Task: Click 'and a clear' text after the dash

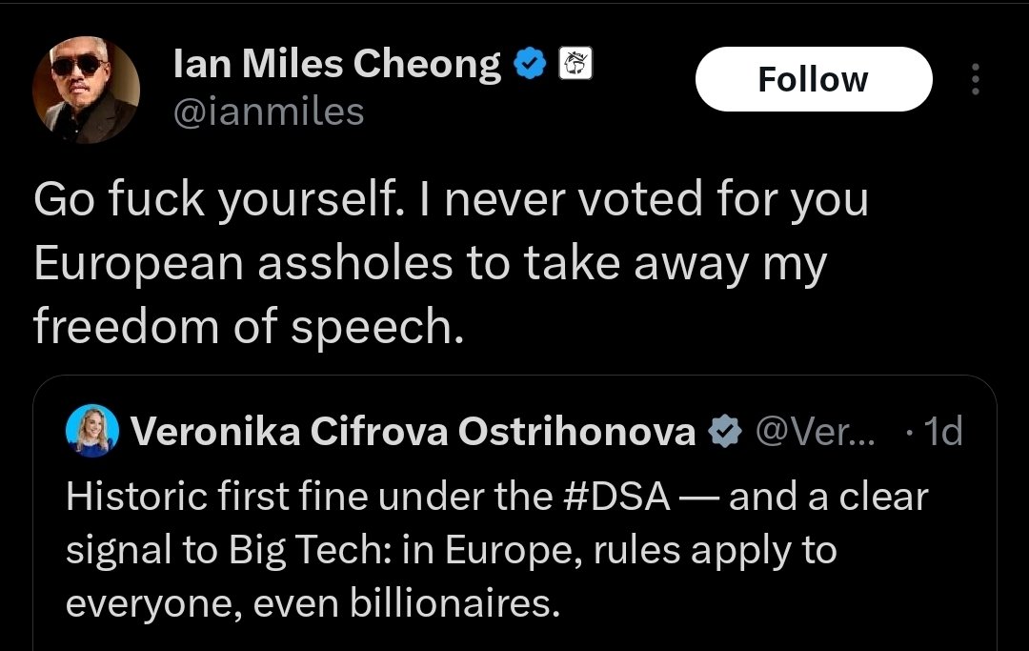Action: tap(829, 497)
